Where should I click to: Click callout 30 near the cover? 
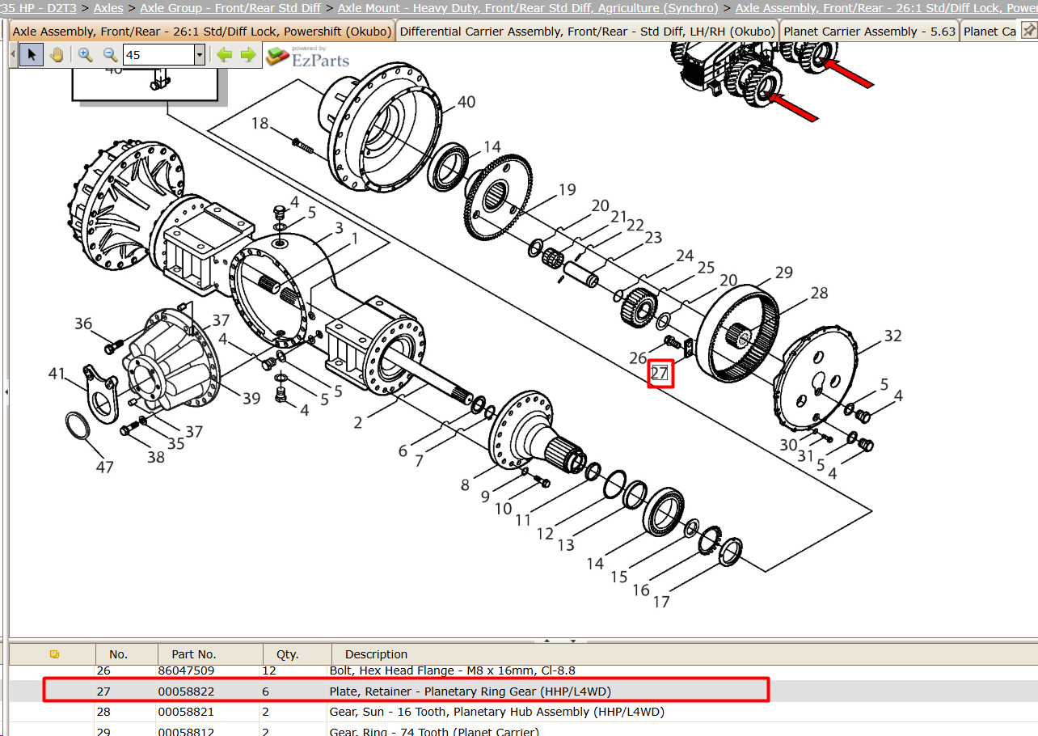point(788,445)
